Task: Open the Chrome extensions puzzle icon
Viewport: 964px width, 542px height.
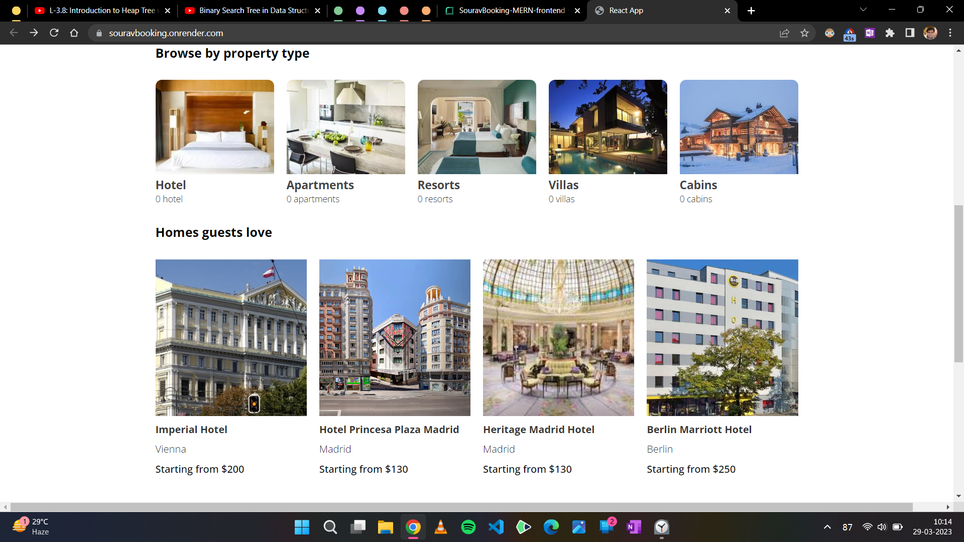Action: click(x=890, y=33)
